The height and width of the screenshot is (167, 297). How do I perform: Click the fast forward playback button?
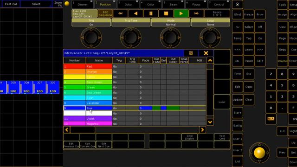[196, 13]
